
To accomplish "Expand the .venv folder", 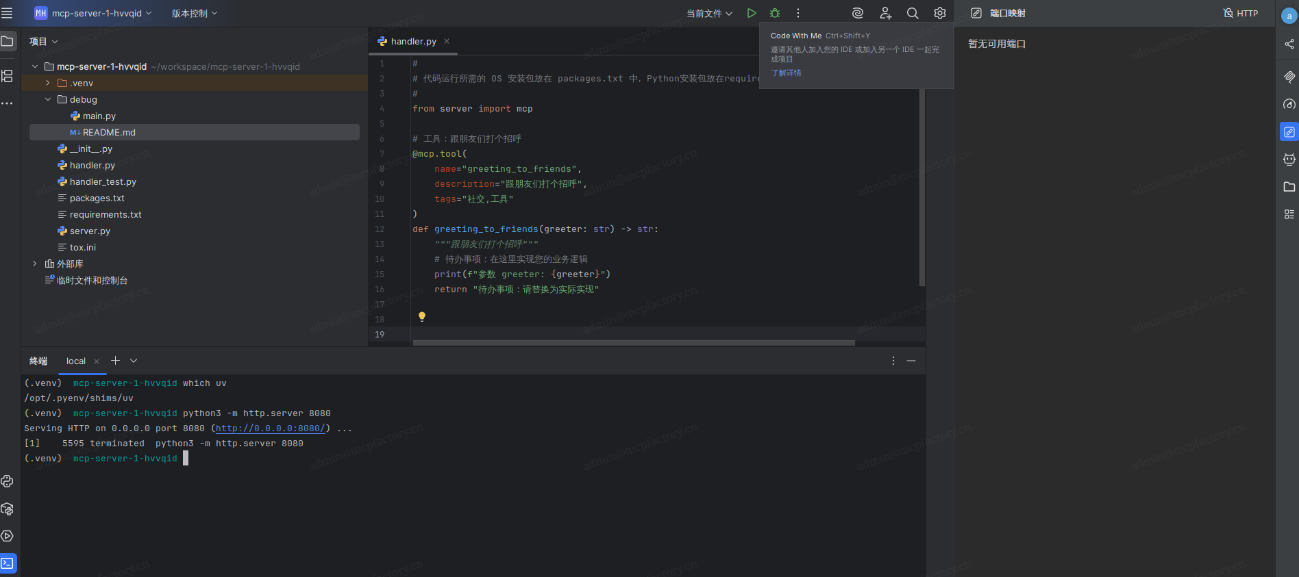I will (x=47, y=83).
